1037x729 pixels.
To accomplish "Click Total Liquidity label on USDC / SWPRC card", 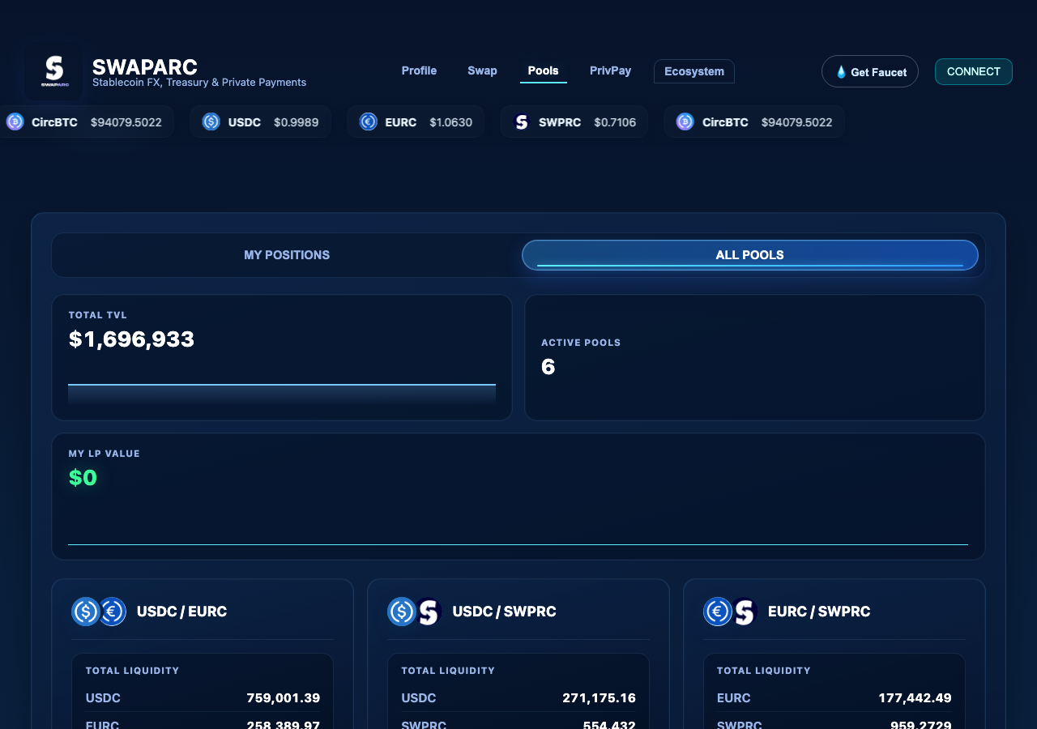I will point(448,671).
